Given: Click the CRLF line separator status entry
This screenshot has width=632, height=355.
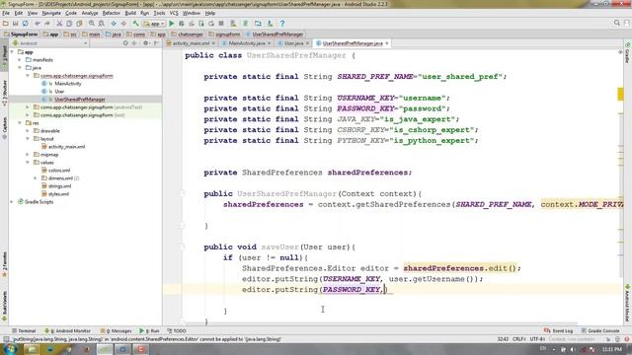Looking at the screenshot, I should [x=518, y=339].
